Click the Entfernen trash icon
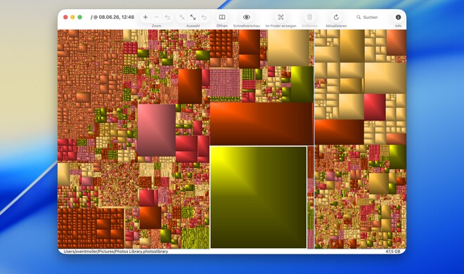This screenshot has width=464, height=274. (309, 18)
